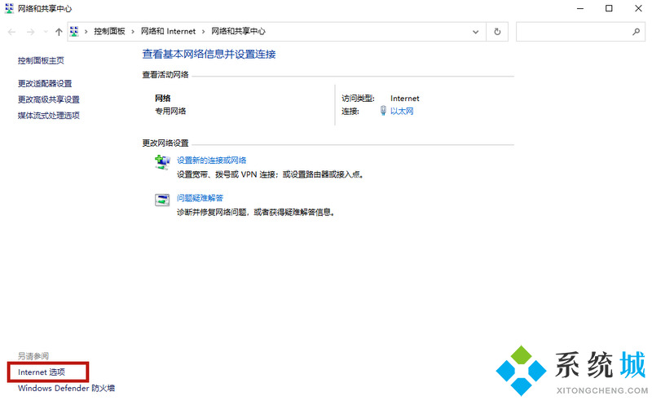This screenshot has width=652, height=405.
Task: Open the recent locations dropdown arrow
Action: coord(45,32)
